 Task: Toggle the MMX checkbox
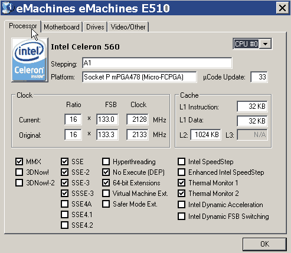click(x=19, y=162)
